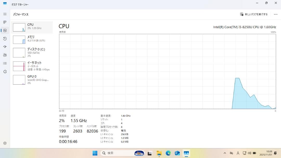Switch to App history in the sidebar
Screen dimensions: 281x158
5,39
